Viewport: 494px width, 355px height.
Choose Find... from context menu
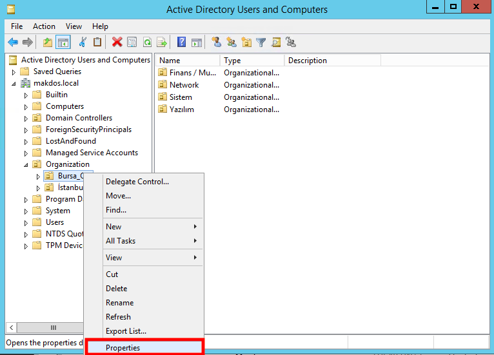click(144, 210)
